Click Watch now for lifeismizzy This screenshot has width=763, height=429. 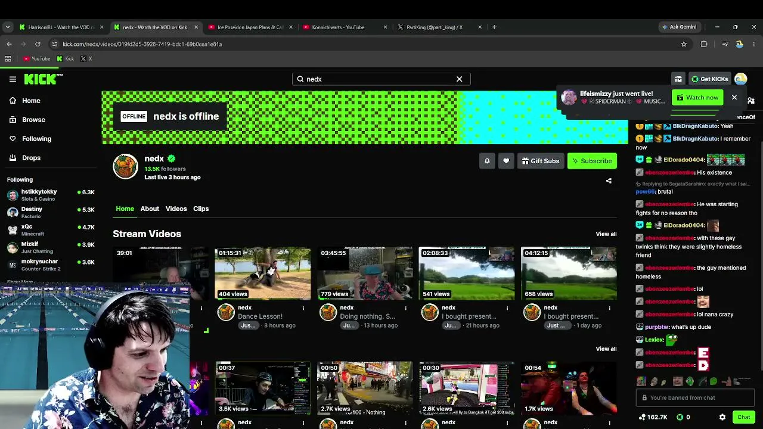pyautogui.click(x=697, y=97)
